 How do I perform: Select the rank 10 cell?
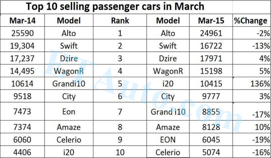(x=120, y=152)
